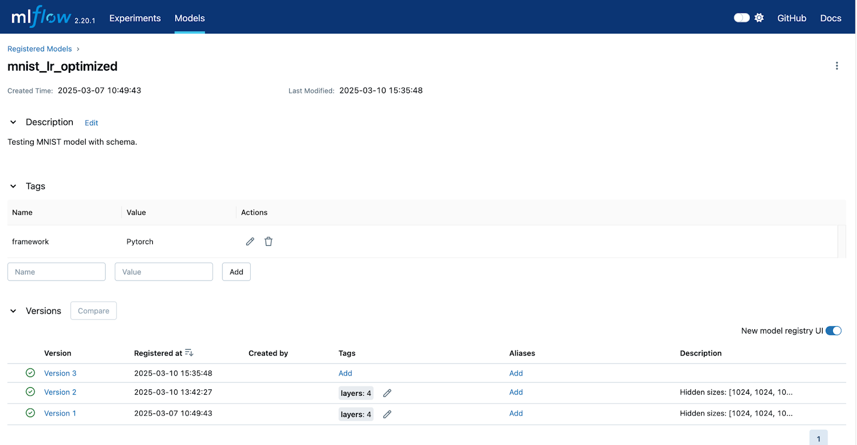Click the Aliases column header
Image resolution: width=857 pixels, height=445 pixels.
pyautogui.click(x=522, y=353)
